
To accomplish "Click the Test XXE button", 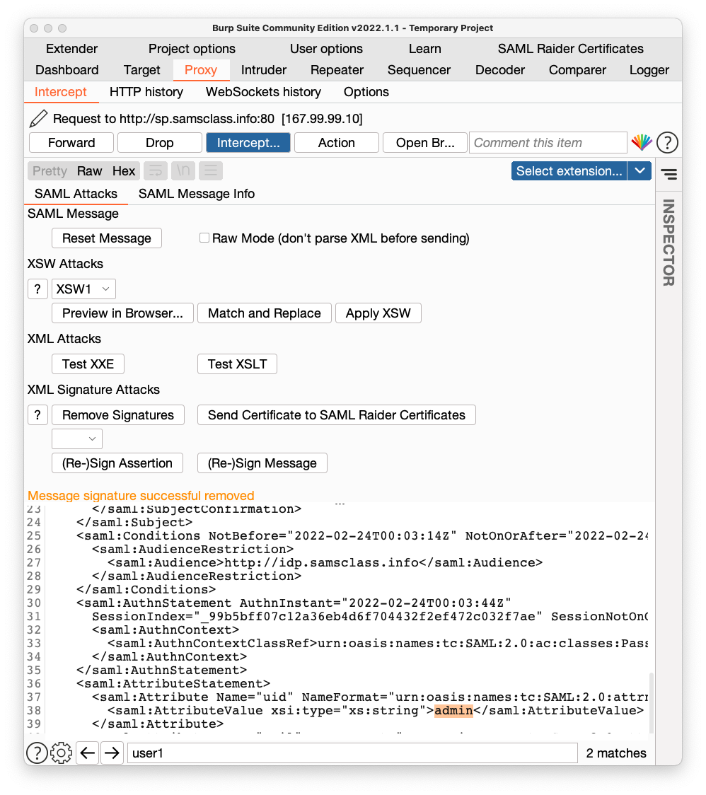I will pyautogui.click(x=88, y=364).
